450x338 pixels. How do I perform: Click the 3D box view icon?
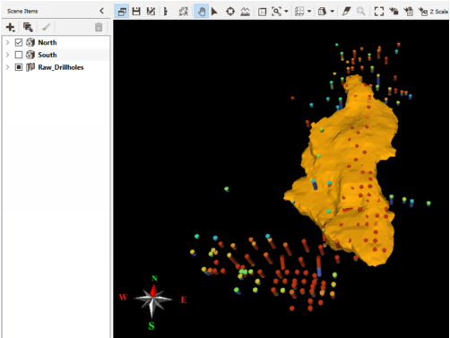pyautogui.click(x=322, y=12)
